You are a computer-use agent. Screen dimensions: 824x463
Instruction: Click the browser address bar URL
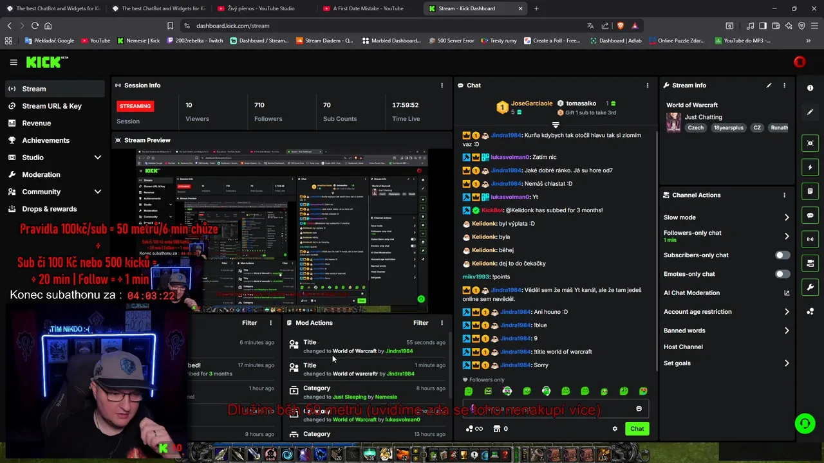[x=233, y=26]
